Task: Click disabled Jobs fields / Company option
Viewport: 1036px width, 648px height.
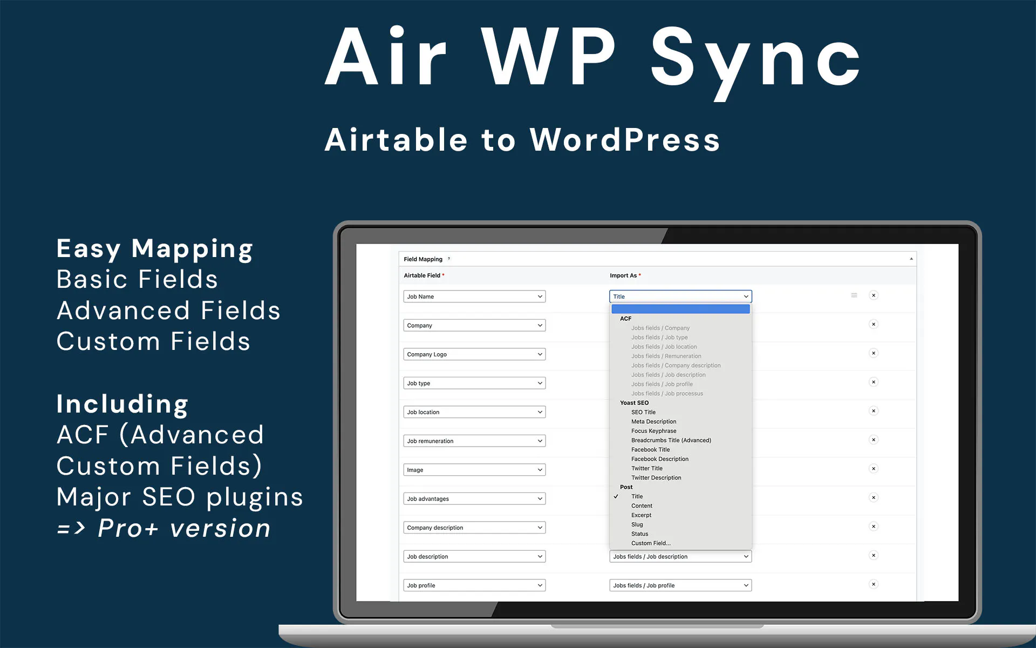Action: click(660, 328)
